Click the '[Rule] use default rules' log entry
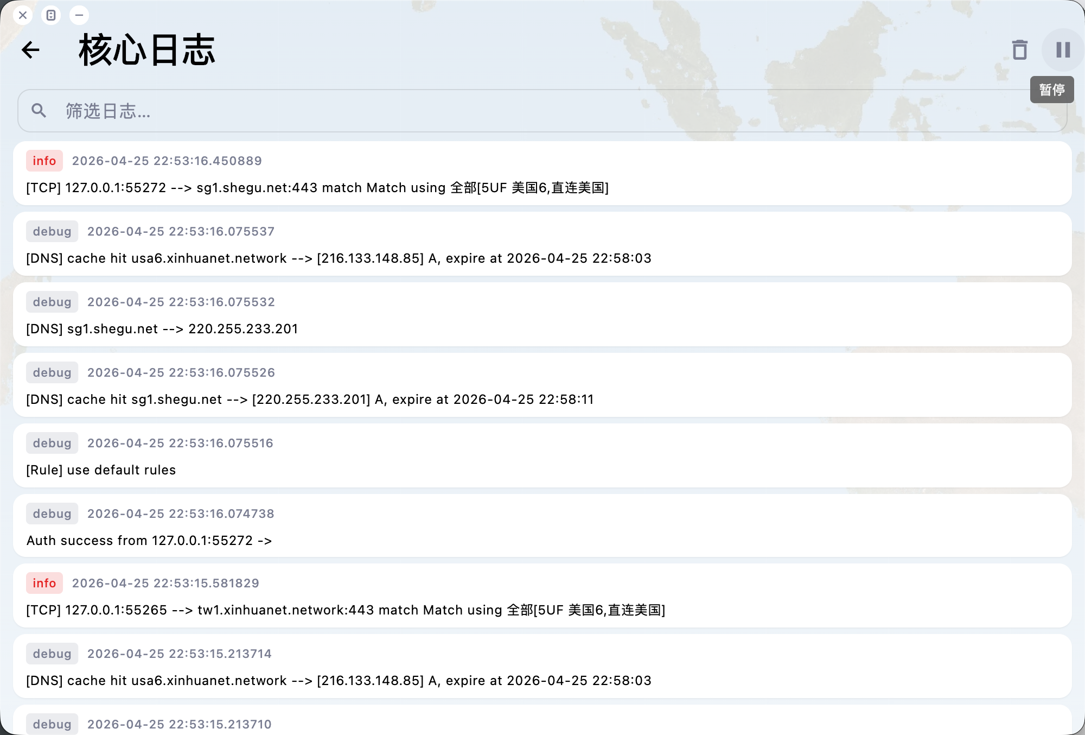 click(x=101, y=470)
